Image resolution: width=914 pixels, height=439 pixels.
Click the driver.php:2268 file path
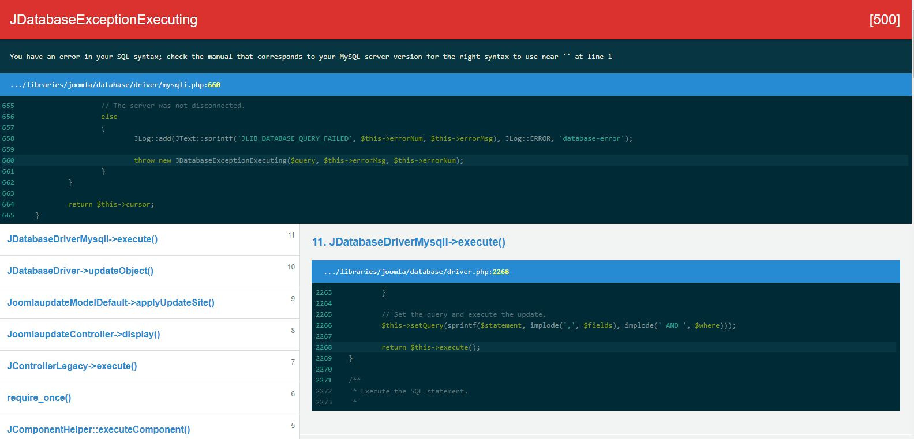point(416,272)
